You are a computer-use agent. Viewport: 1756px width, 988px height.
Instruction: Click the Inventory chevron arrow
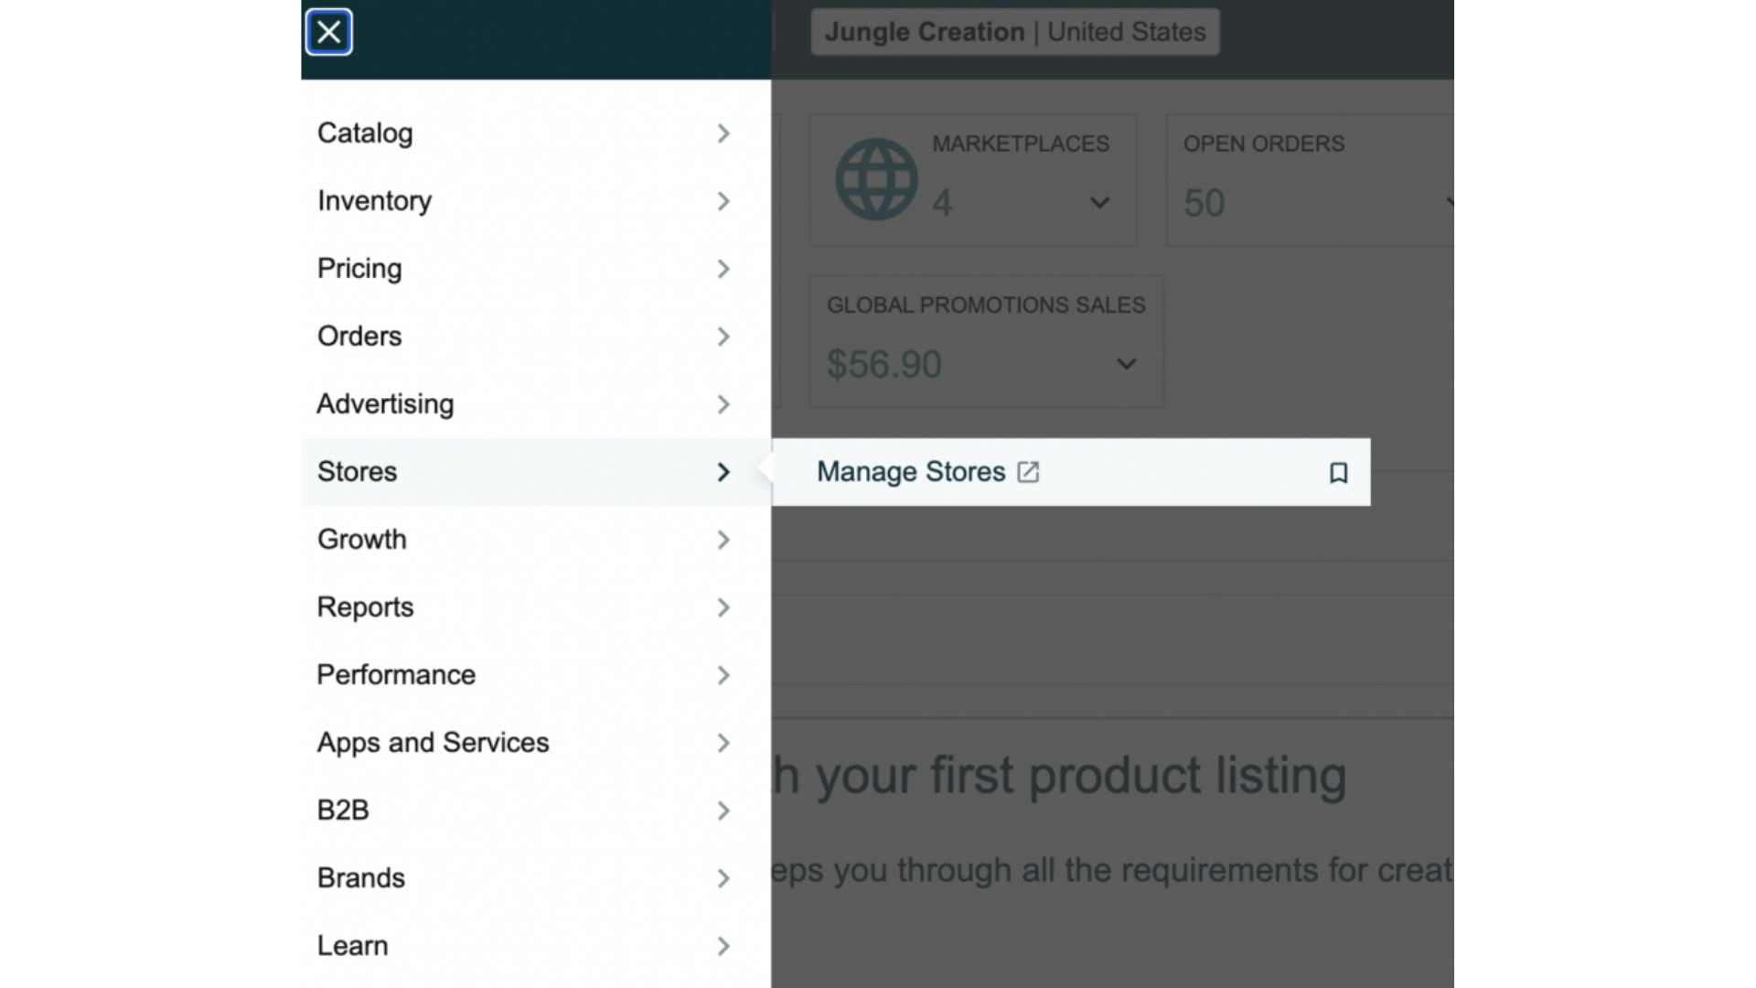pyautogui.click(x=723, y=201)
